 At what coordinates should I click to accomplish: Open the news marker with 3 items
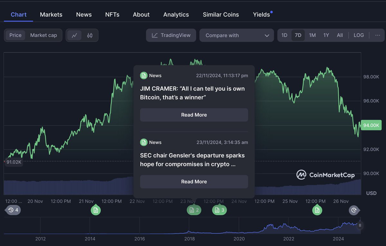(x=219, y=210)
